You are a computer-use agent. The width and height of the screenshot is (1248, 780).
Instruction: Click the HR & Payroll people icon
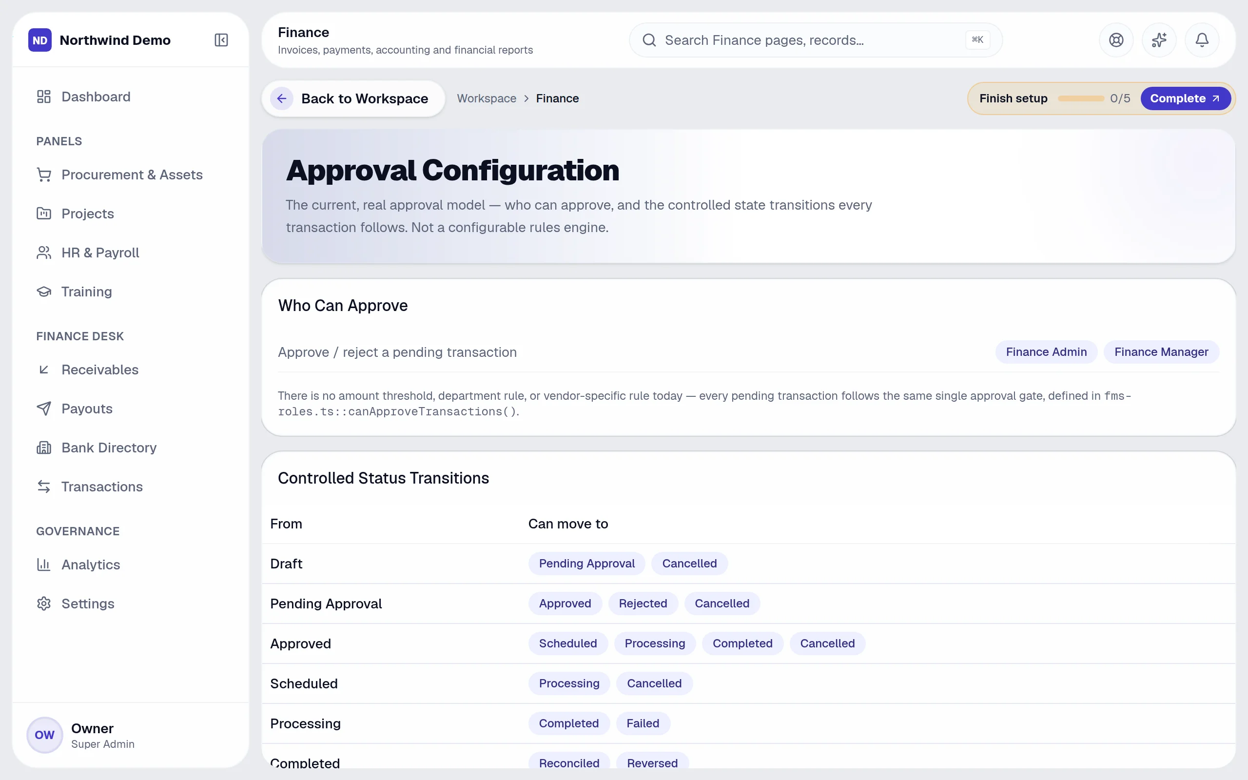click(44, 253)
